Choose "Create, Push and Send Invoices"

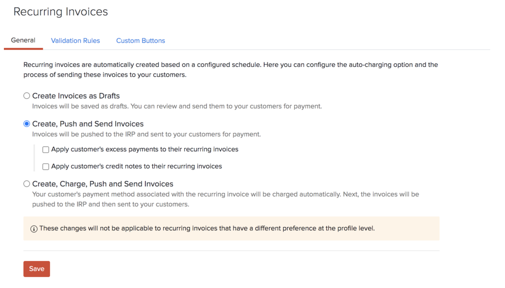click(26, 124)
